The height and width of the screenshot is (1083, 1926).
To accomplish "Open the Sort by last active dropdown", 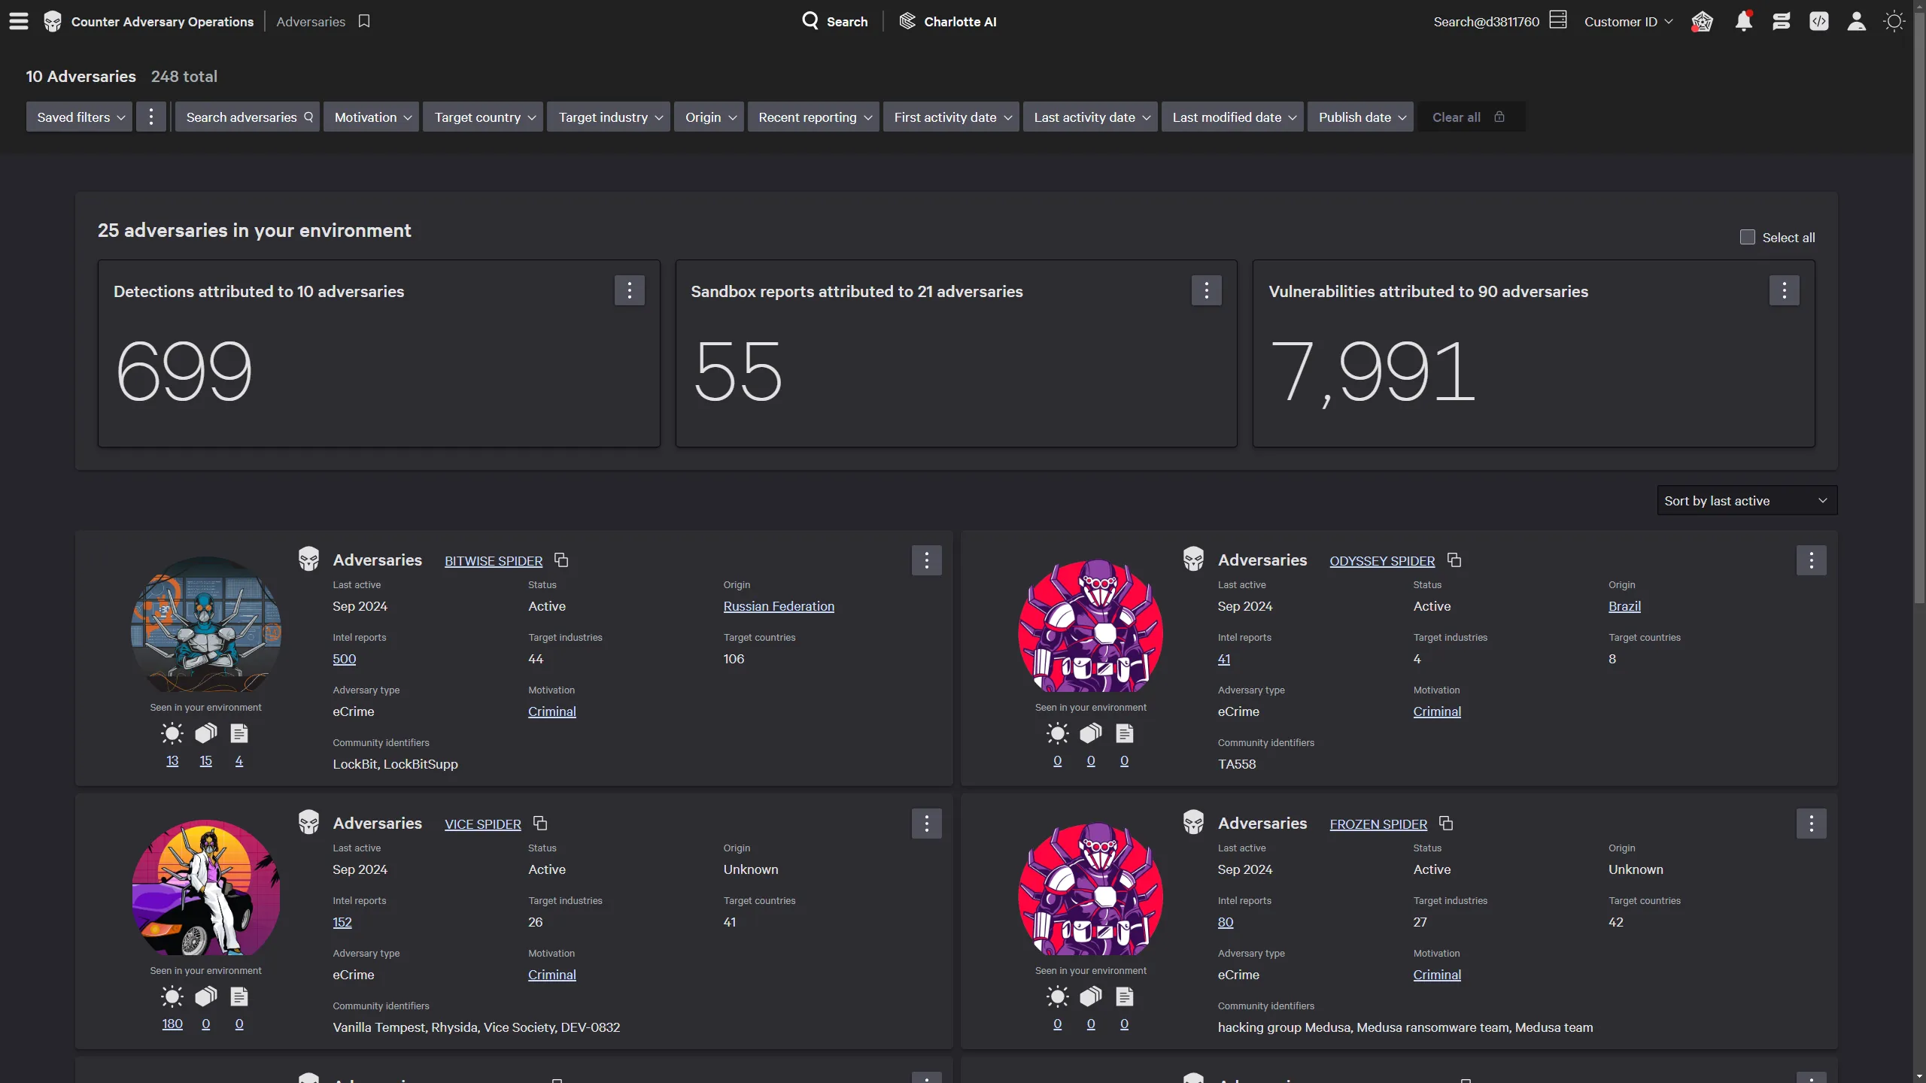I will point(1747,500).
